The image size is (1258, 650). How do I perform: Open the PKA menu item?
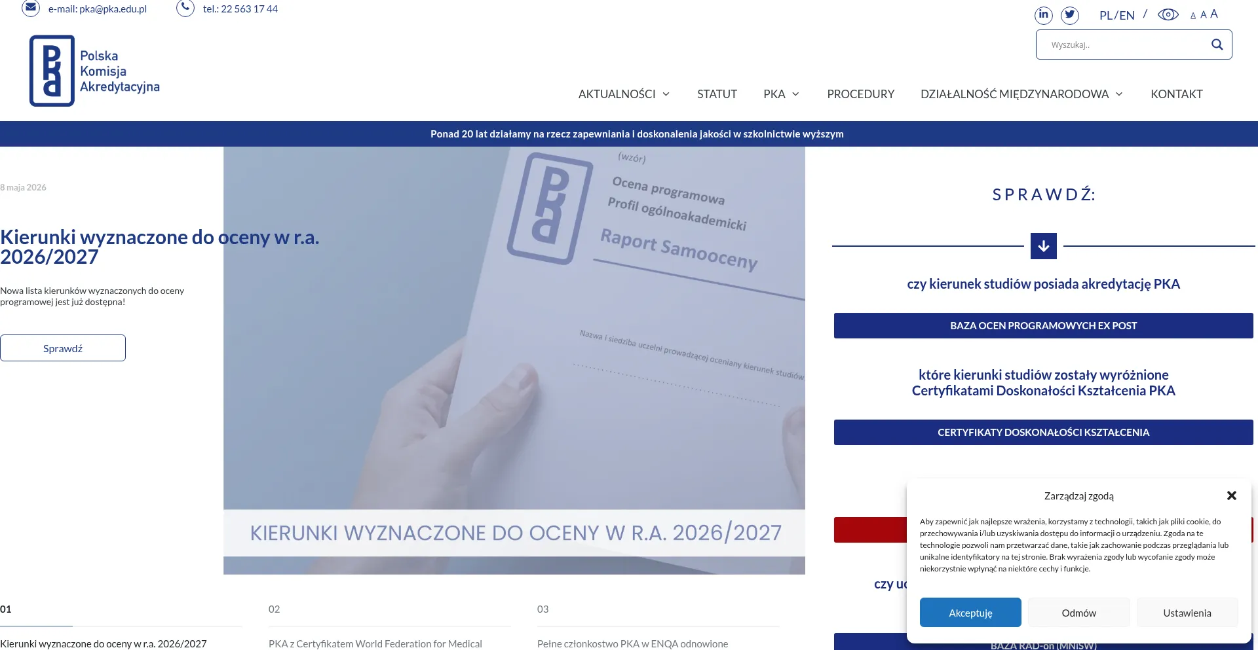(774, 94)
